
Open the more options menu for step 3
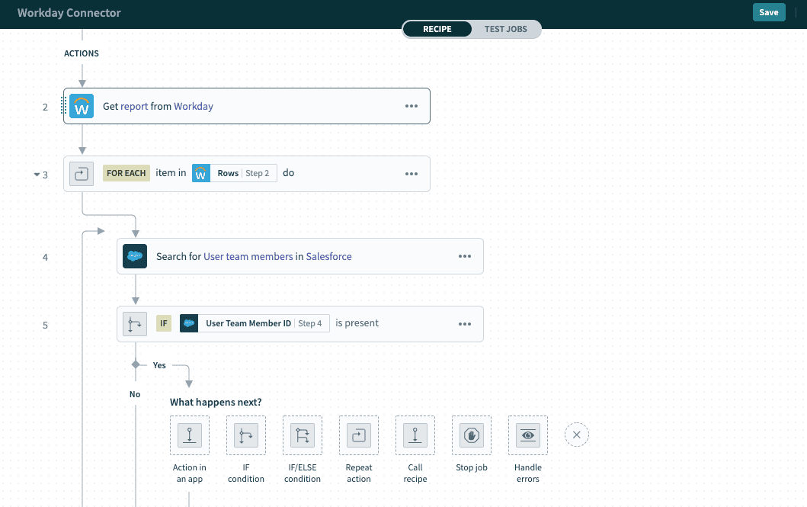click(x=412, y=174)
